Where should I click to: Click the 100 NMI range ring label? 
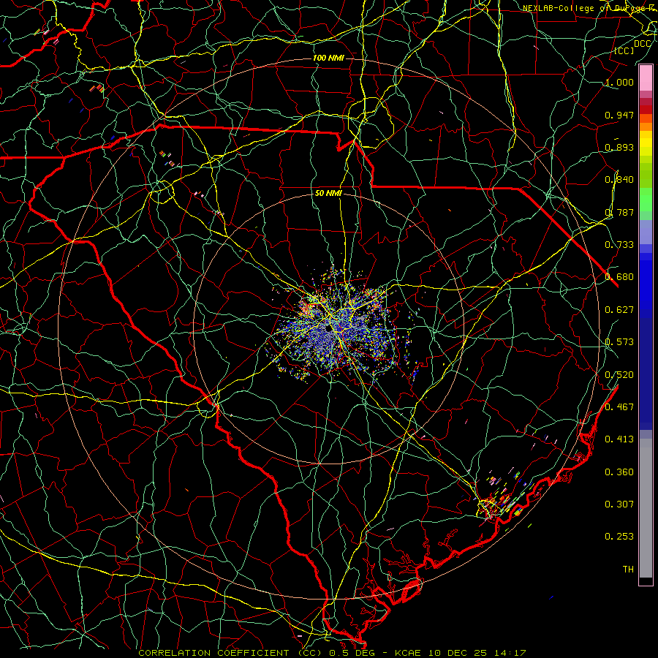click(328, 58)
